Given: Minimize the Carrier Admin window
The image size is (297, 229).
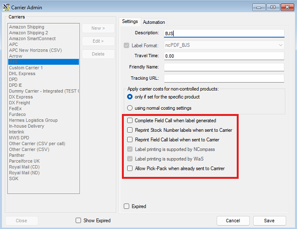Looking at the screenshot, I should pos(259,8).
